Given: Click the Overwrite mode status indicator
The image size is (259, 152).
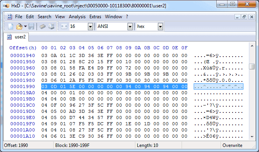Looking at the screenshot, I should [x=232, y=145].
